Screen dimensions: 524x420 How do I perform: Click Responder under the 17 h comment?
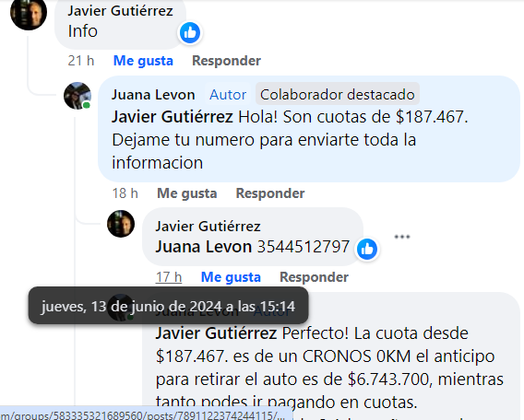point(314,277)
